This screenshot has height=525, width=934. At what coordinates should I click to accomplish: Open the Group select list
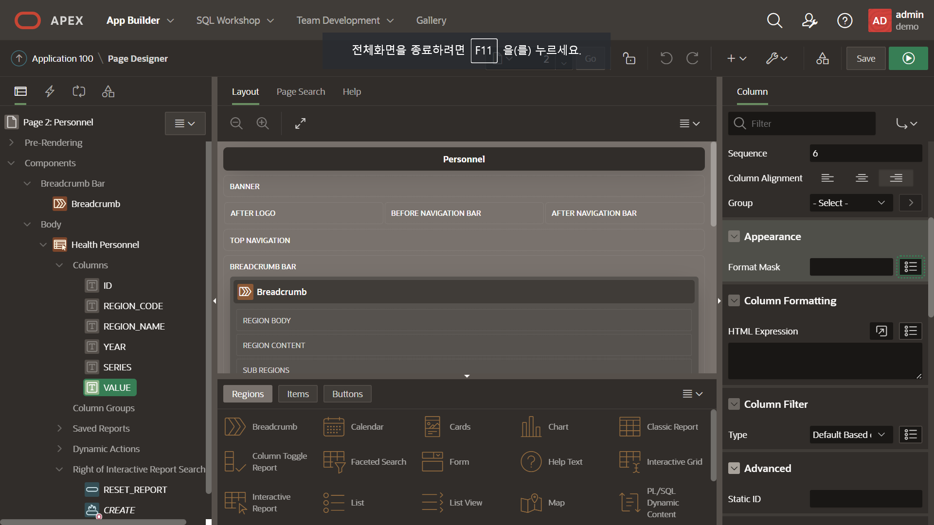(851, 203)
